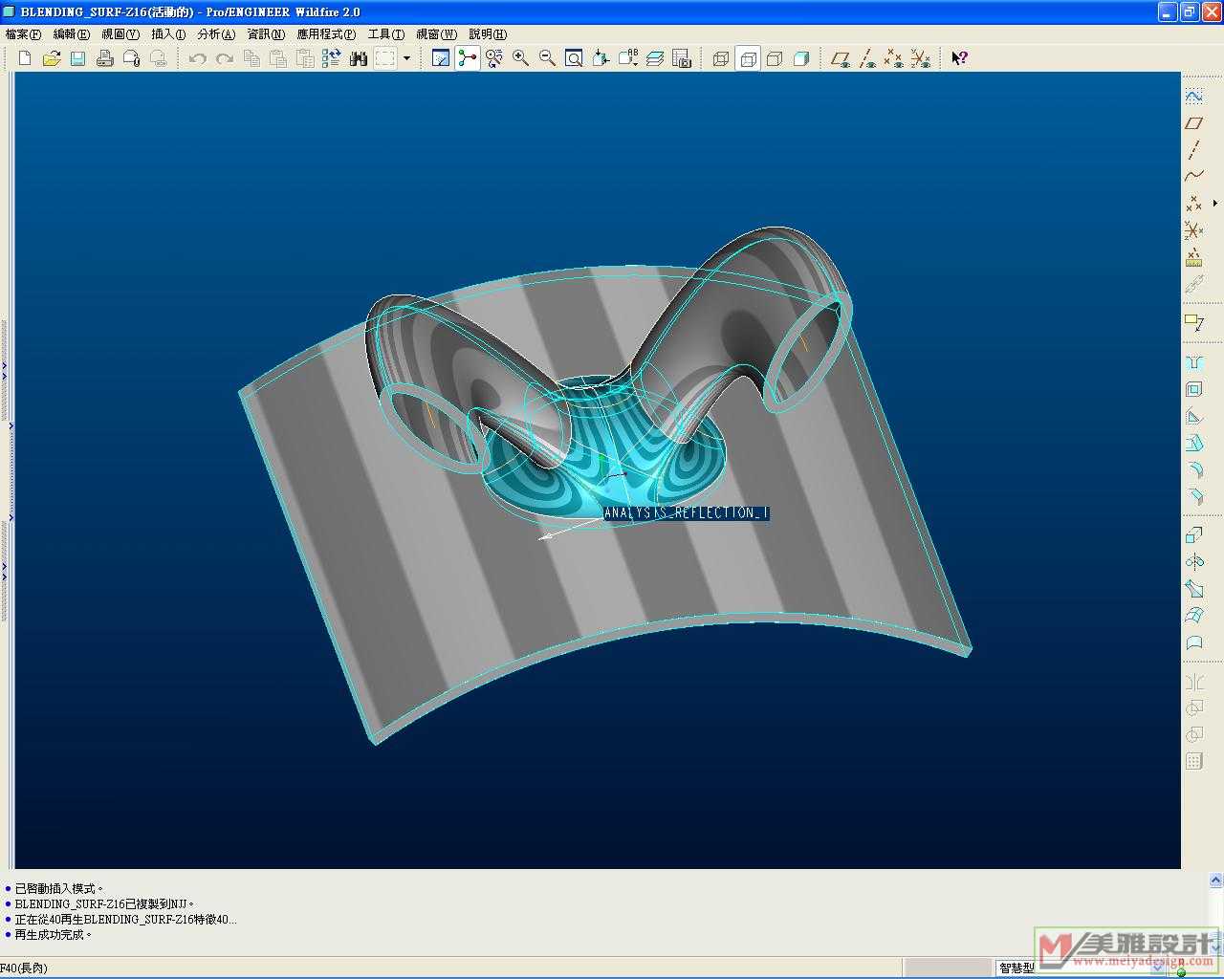This screenshot has height=979, width=1224.
Task: Select the datum coordinate system tool
Action: tap(1194, 230)
